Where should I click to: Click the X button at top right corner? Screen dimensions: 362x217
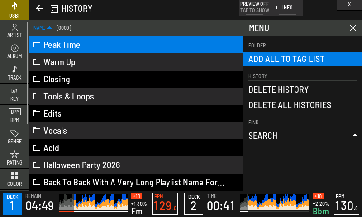(349, 5)
